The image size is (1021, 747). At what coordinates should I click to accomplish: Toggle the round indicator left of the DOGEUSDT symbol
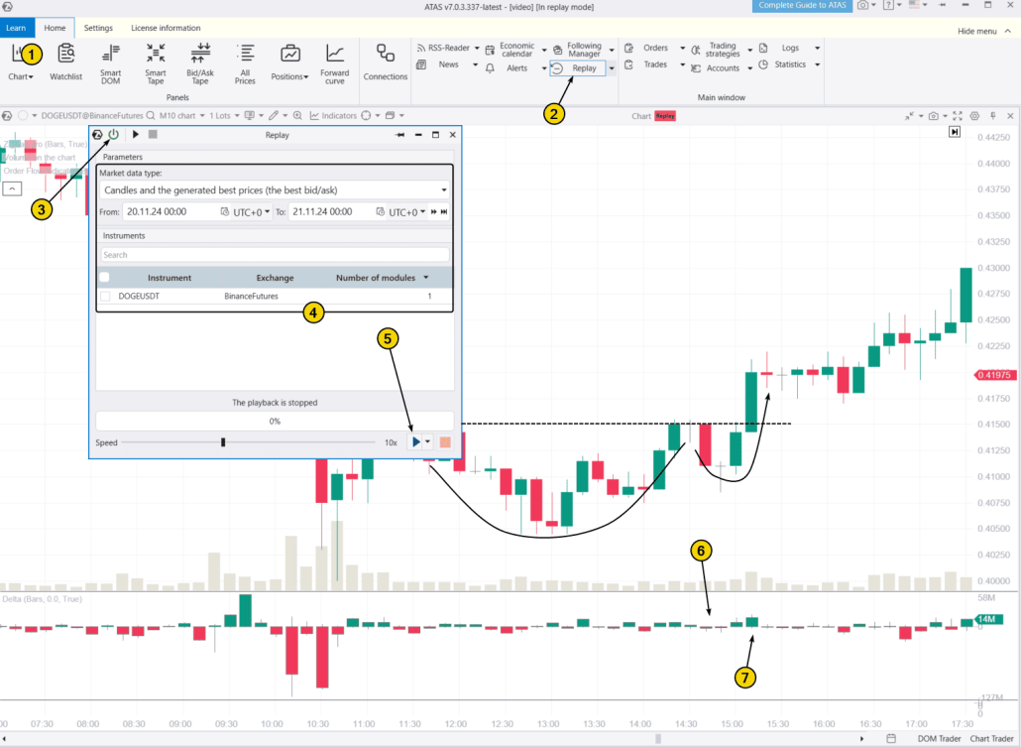coord(23,116)
